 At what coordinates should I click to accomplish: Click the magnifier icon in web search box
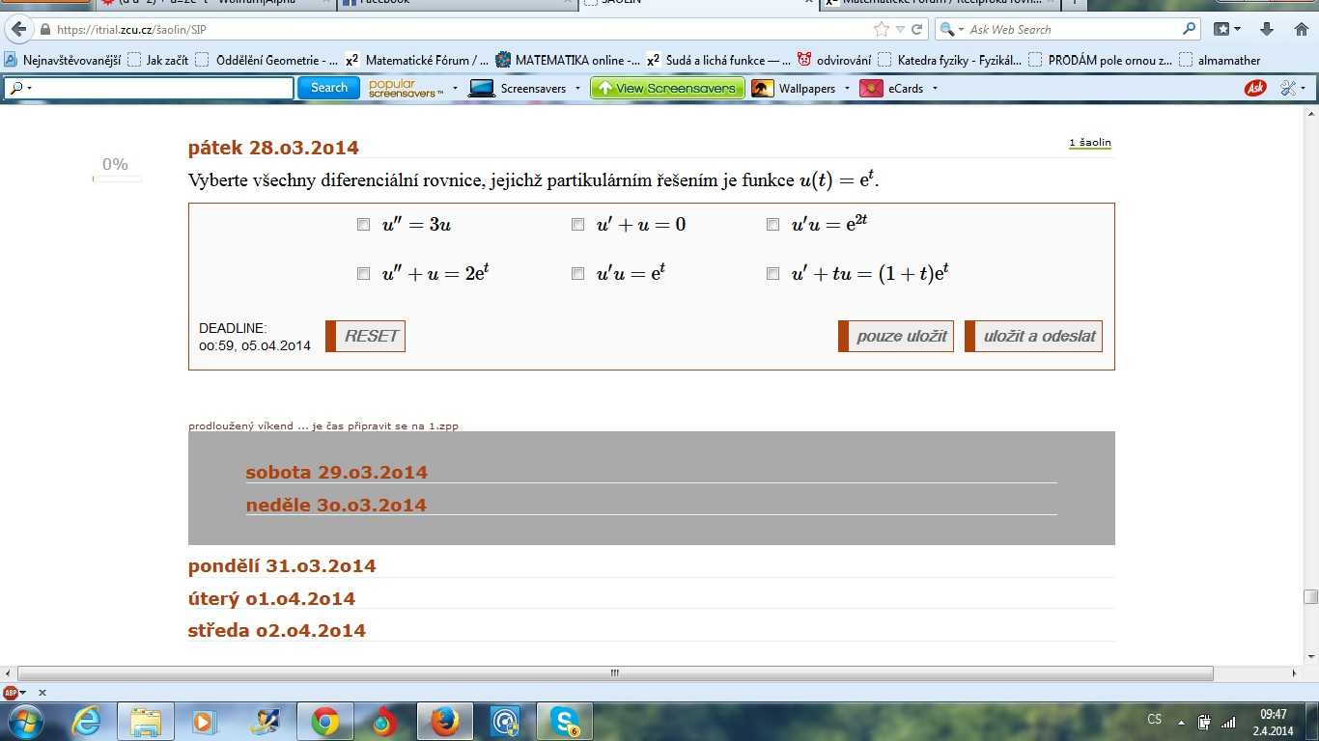1190,29
